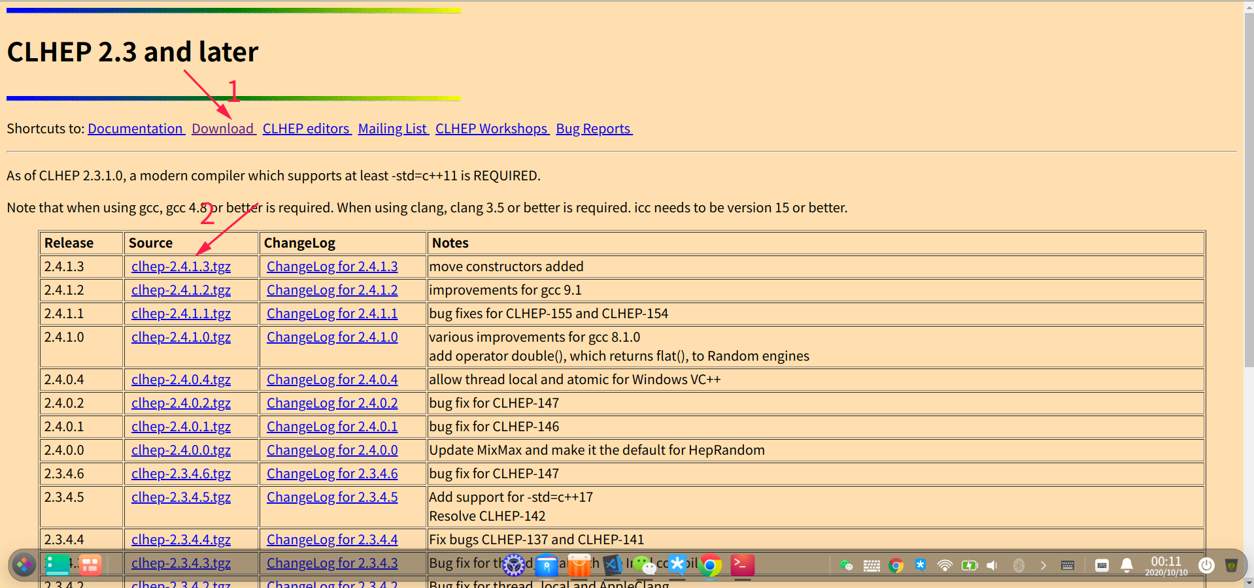
Task: Open the battery status indicator
Action: click(970, 564)
